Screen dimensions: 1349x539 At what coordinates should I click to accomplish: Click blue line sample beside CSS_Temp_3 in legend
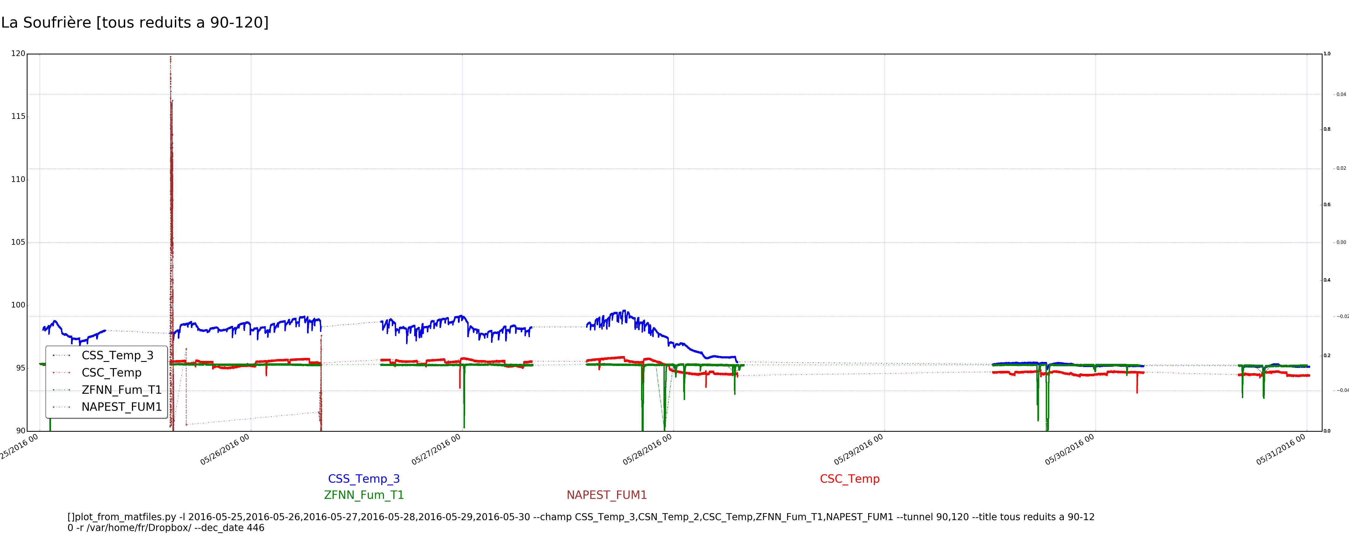pos(62,356)
